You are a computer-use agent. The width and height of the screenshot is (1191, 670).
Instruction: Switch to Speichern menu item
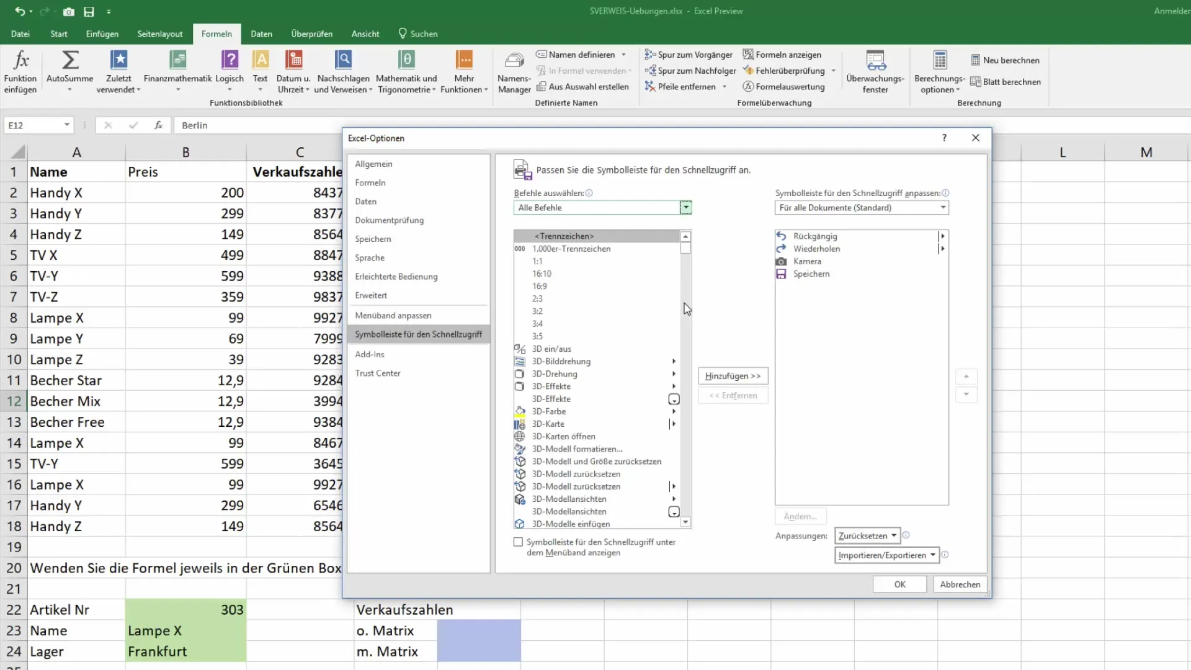pos(374,238)
